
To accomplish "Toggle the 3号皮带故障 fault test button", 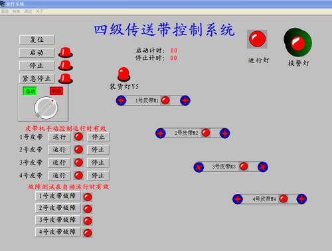I will coord(58,220).
